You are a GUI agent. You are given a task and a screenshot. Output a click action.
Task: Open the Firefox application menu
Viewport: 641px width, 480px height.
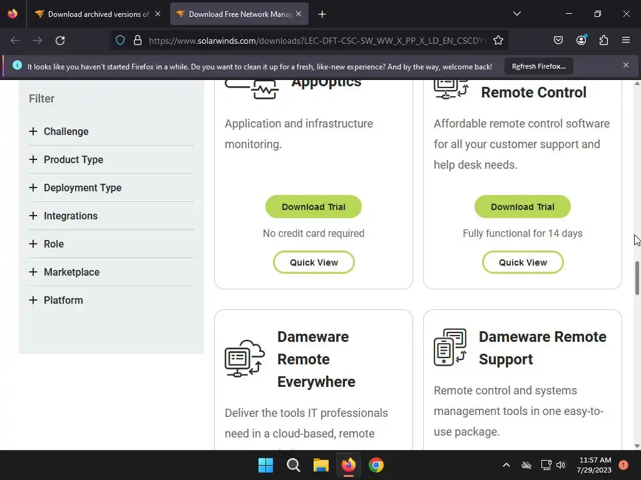(626, 40)
